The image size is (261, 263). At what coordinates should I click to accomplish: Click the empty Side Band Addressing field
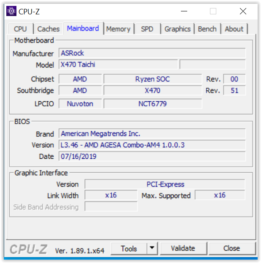(x=111, y=207)
